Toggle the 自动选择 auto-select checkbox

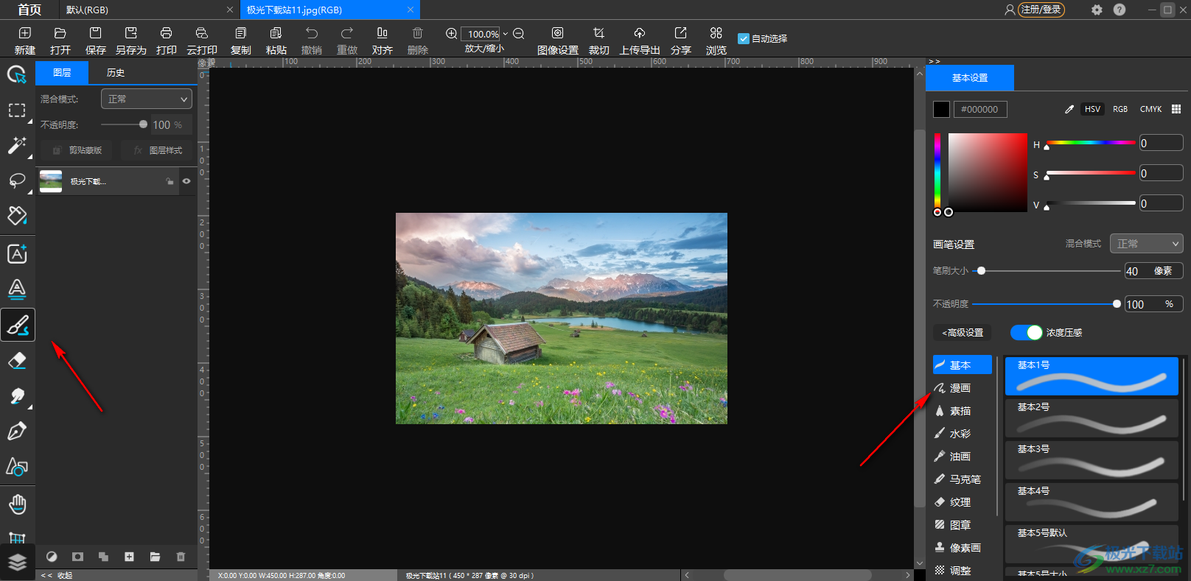point(744,38)
